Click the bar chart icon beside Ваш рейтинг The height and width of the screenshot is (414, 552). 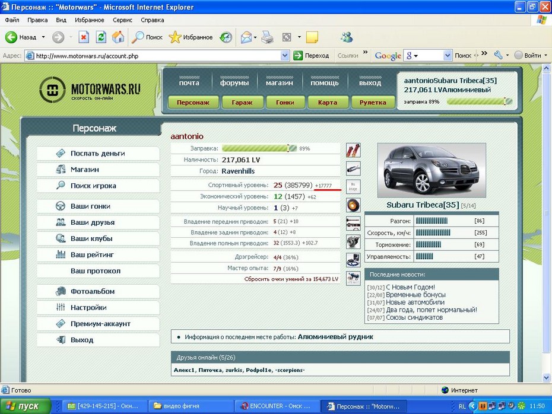(x=61, y=254)
